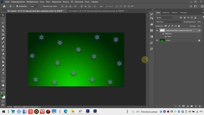Create a new layer with the plus icon
The image size is (204, 115).
[x=196, y=106]
